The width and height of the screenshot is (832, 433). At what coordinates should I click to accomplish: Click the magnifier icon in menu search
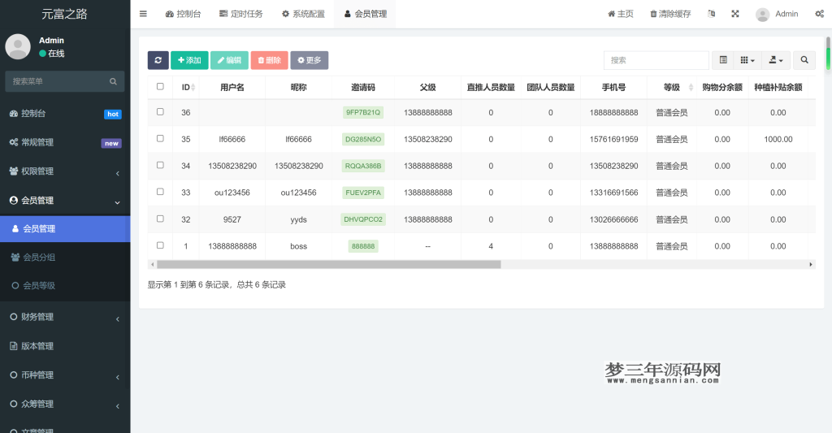(x=113, y=81)
